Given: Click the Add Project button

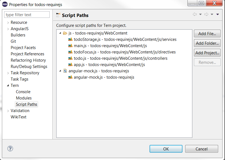Looking at the screenshot, I should point(207,53).
